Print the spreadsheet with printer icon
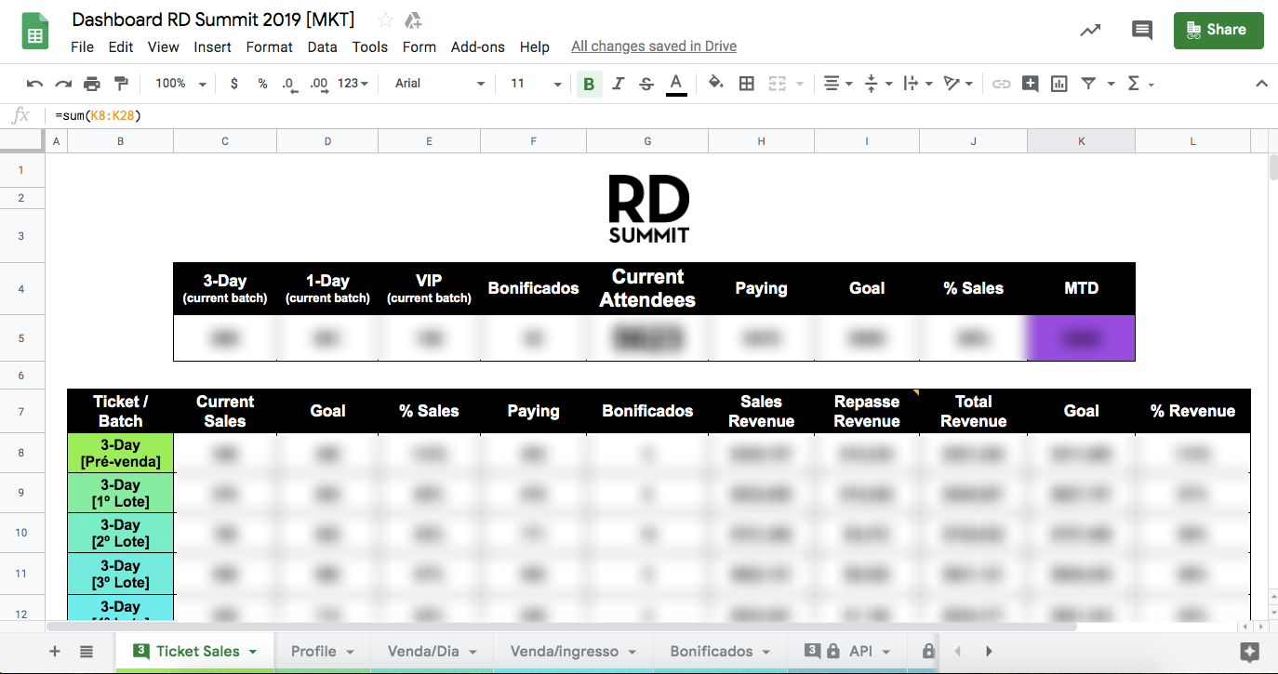 (x=92, y=84)
